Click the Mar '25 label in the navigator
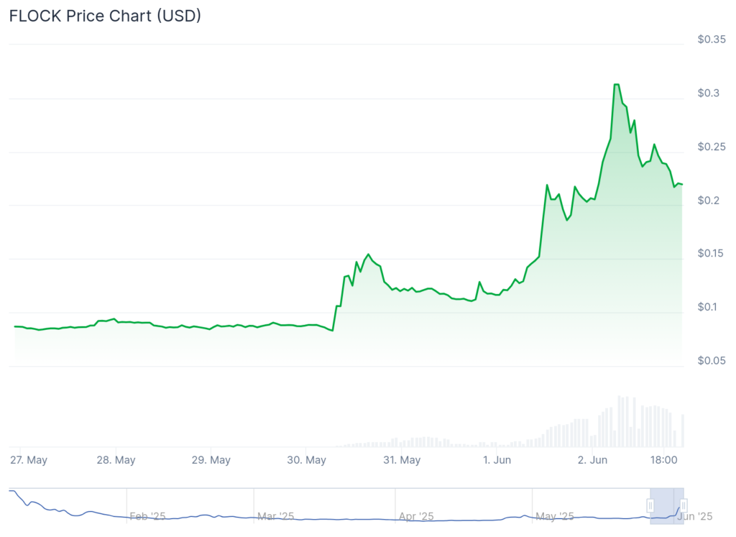Viewport: 736px width, 537px height. [275, 516]
